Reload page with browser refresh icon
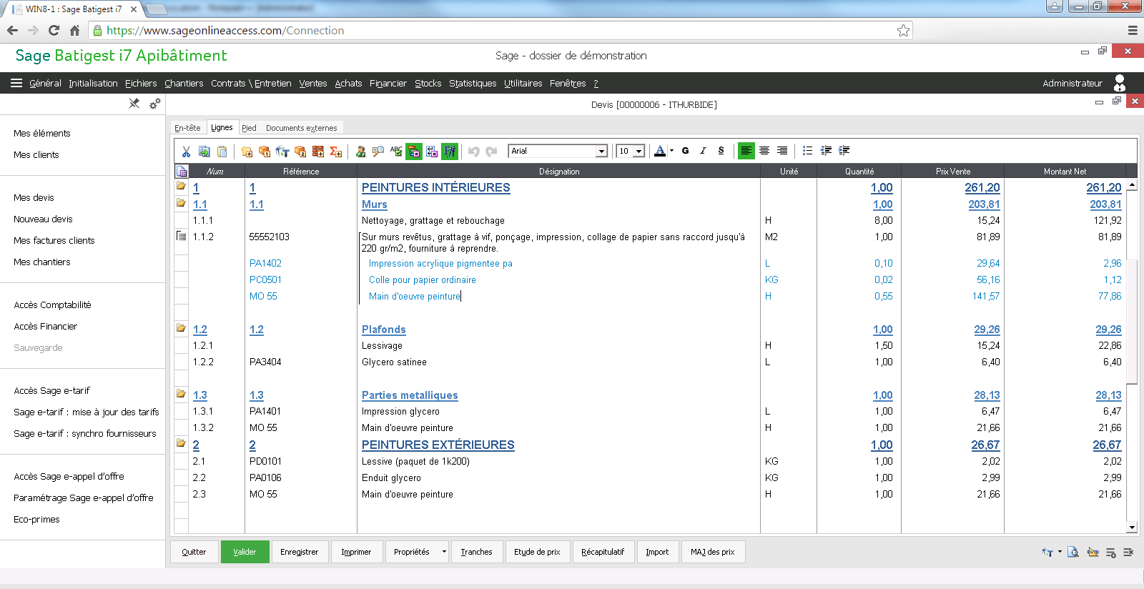 (x=54, y=30)
